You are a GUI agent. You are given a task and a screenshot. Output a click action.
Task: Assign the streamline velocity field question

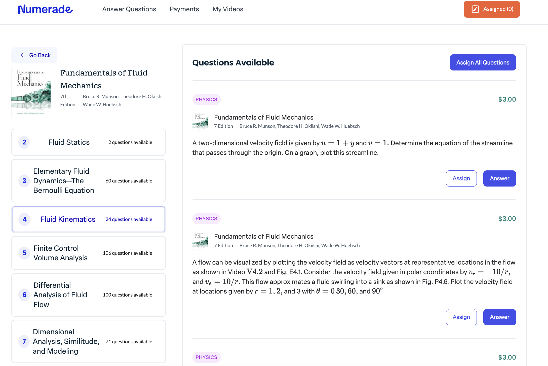(x=461, y=178)
